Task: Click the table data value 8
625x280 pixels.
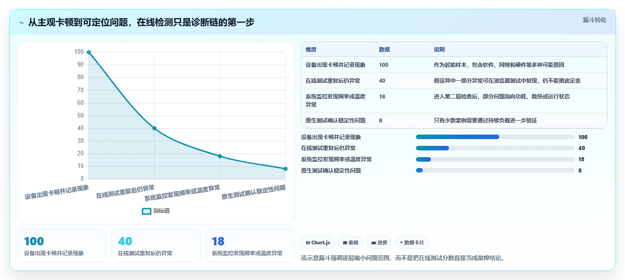Action: tap(381, 121)
